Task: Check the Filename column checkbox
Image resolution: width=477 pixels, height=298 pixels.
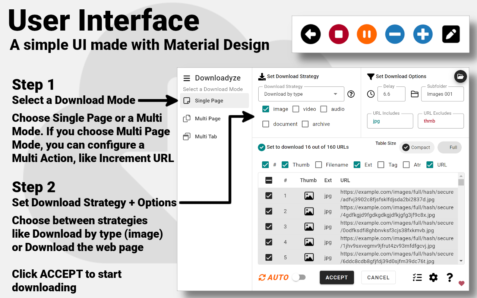Action: pyautogui.click(x=319, y=165)
